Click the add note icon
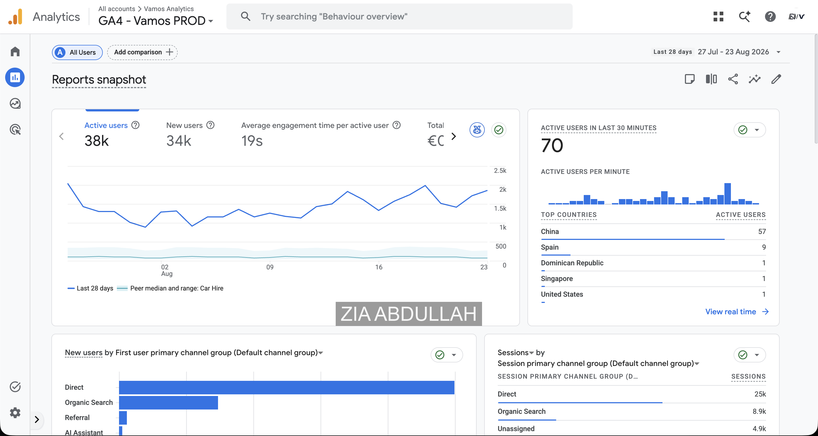The width and height of the screenshot is (818, 436). coord(690,79)
